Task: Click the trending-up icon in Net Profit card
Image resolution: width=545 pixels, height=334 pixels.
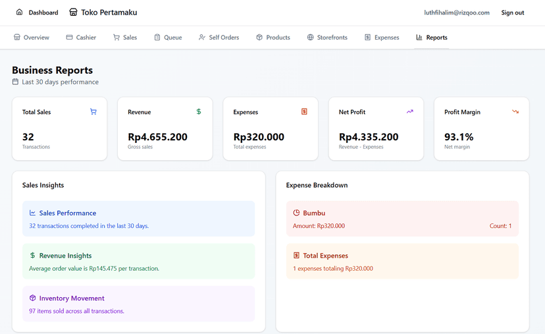Action: coord(410,112)
